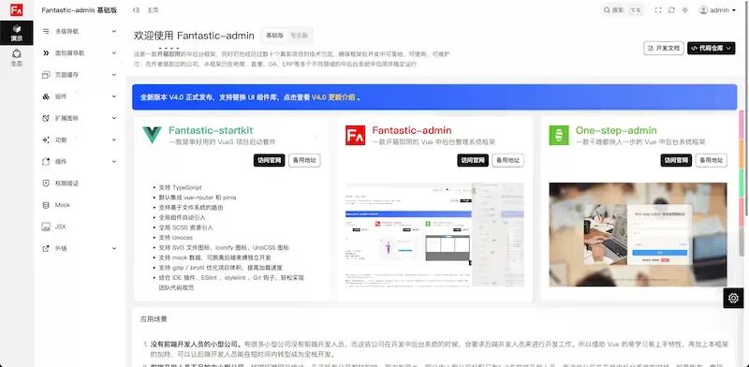The image size is (749, 367).
Task: Click the page reload icon
Action: click(x=671, y=10)
